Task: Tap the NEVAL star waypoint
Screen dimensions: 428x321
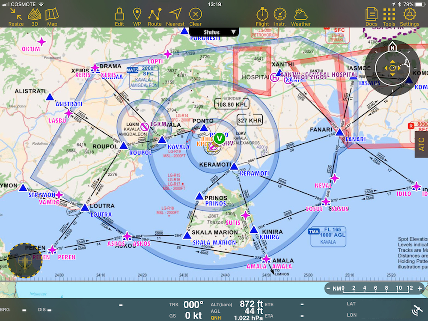Action: (x=334, y=178)
